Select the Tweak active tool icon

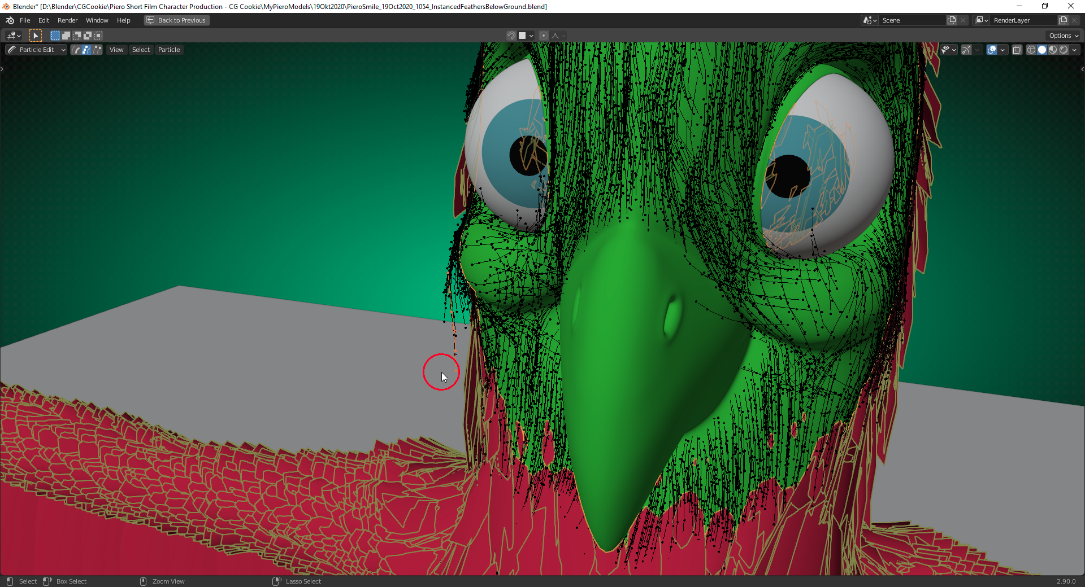point(36,35)
